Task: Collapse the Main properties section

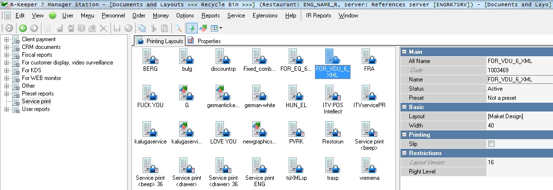Action: (405, 52)
